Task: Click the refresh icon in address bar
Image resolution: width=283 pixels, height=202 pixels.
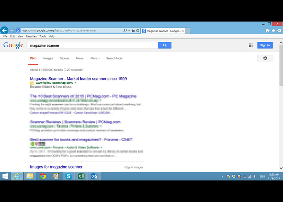Action: click(x=137, y=31)
